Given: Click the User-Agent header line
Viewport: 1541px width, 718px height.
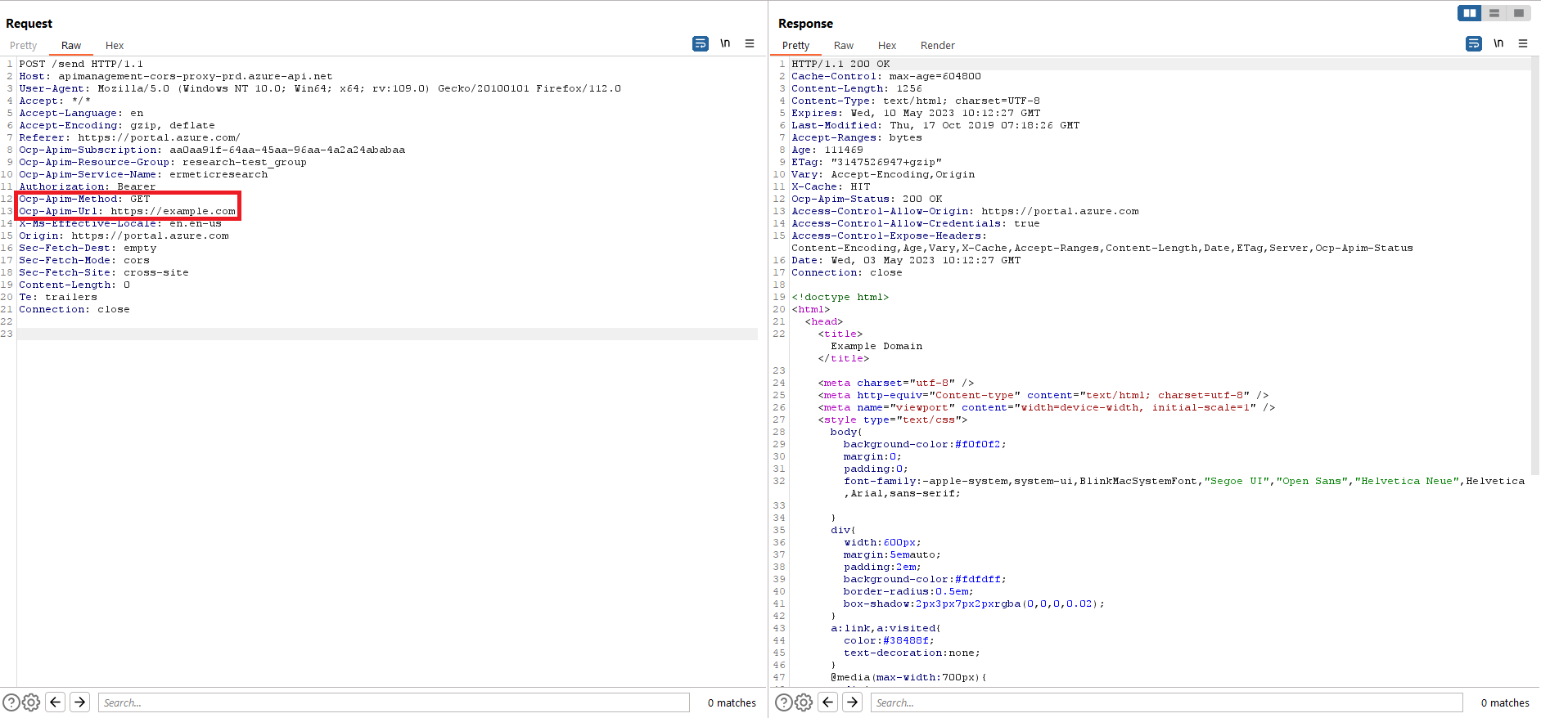Looking at the screenshot, I should [x=320, y=88].
